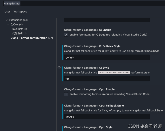
Task: Click the empty input field above C: Enable
Action: point(107,20)
